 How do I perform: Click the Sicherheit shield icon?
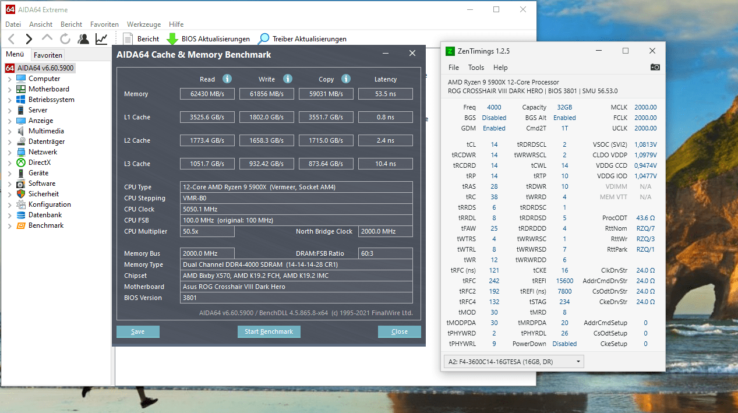[x=21, y=194]
